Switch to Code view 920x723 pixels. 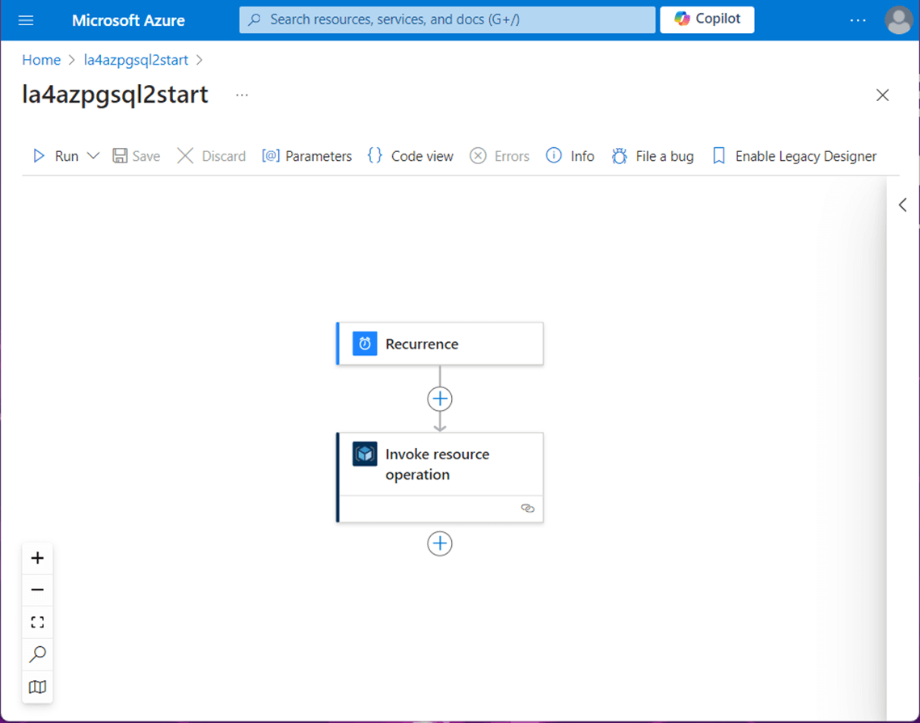pyautogui.click(x=410, y=156)
